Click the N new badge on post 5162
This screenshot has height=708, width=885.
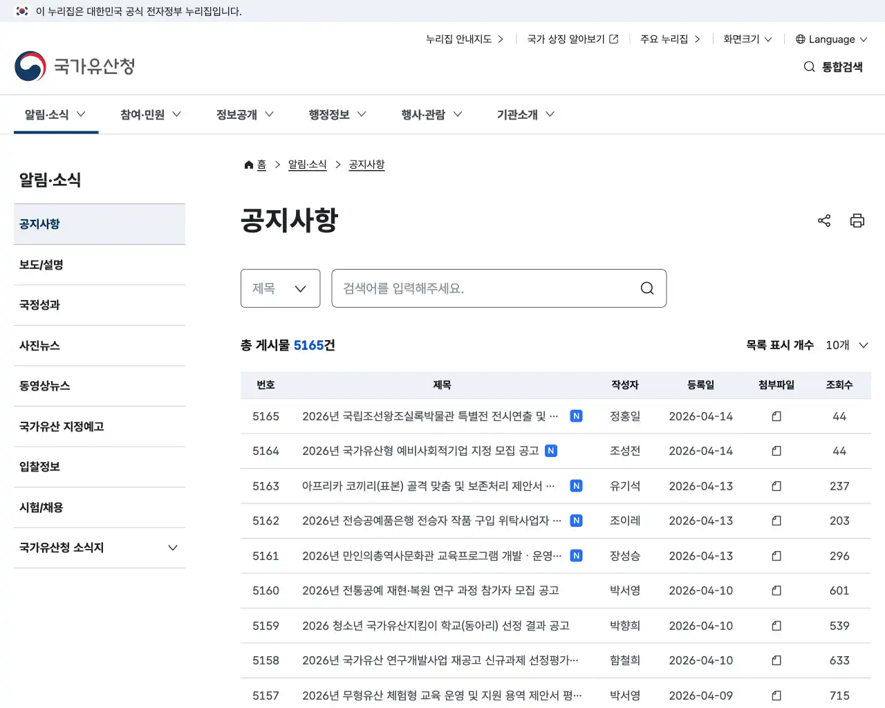tap(576, 521)
